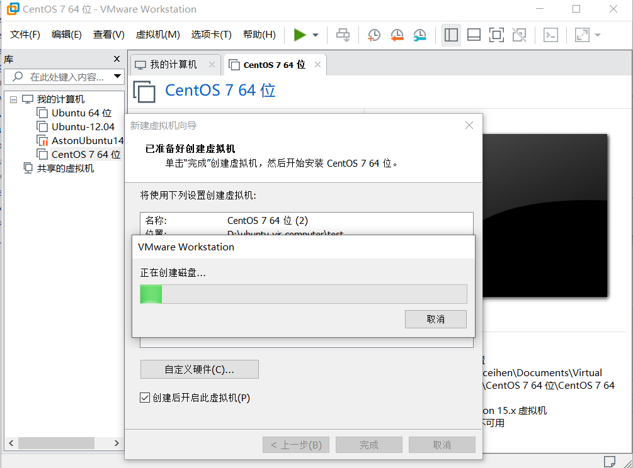Screen dimensions: 633x468
Task: Select 我的计算机 in the library tree
Action: pos(60,99)
